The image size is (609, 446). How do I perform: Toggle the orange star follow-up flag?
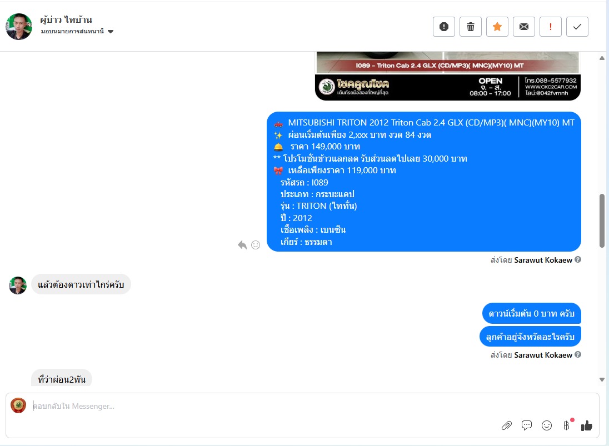coord(497,27)
